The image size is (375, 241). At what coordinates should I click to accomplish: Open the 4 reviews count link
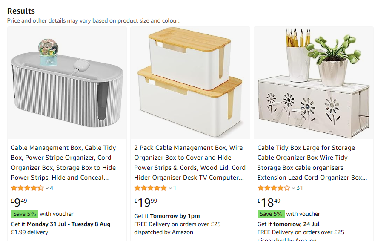(52, 188)
